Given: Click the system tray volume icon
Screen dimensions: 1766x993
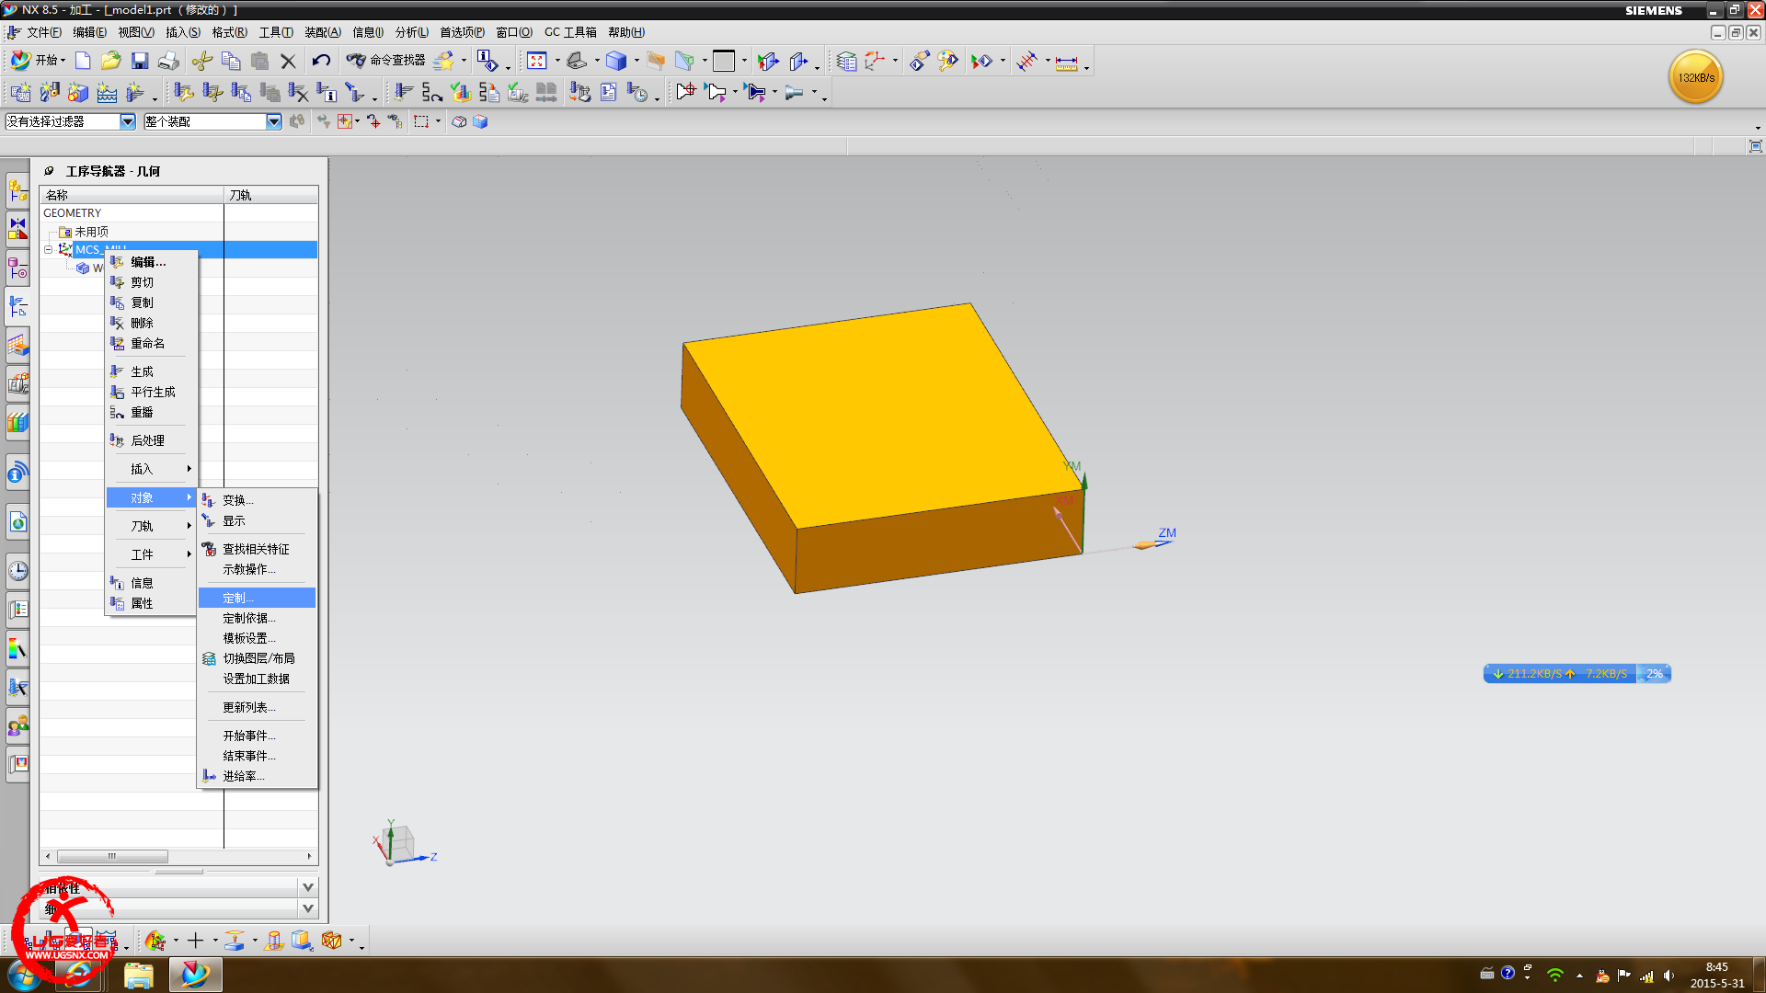Looking at the screenshot, I should [1669, 976].
